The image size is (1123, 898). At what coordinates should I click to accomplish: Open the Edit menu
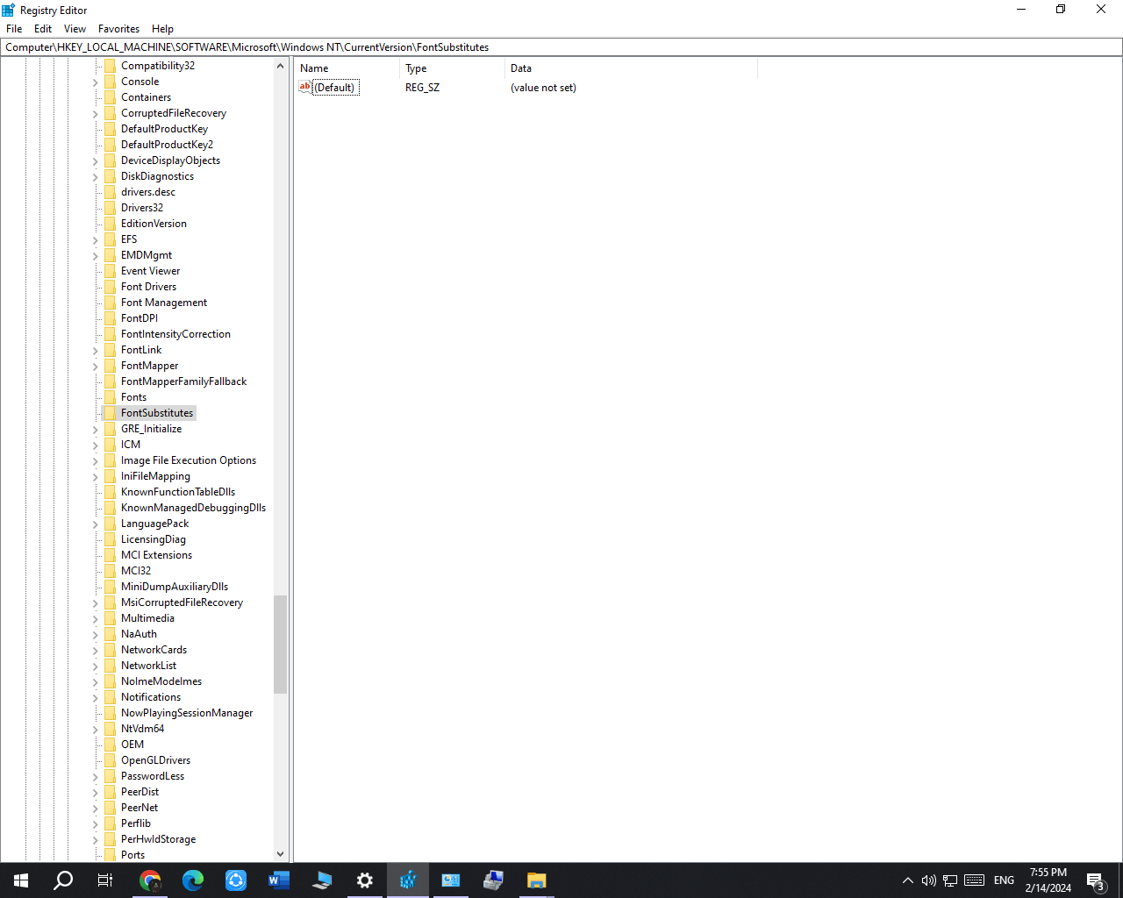(x=43, y=29)
